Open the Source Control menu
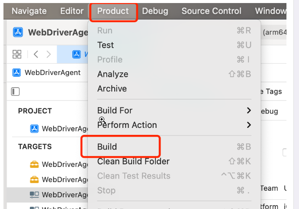This screenshot has width=299, height=209. click(x=211, y=11)
